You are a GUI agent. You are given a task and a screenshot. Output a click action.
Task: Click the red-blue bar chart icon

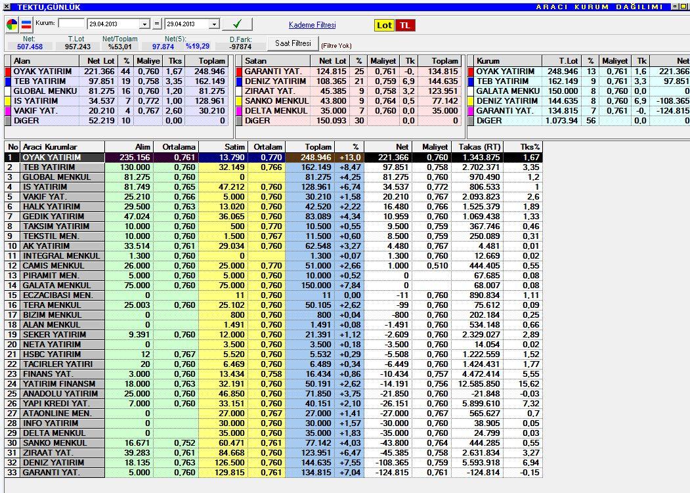26,24
